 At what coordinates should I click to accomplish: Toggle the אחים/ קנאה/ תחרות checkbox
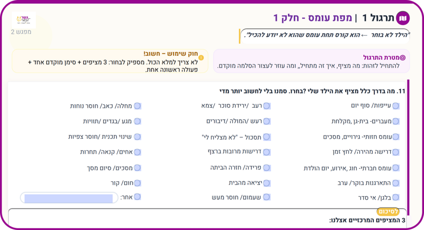point(137,152)
